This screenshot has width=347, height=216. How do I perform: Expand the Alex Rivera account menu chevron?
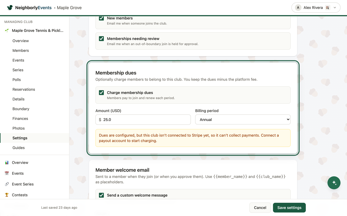pyautogui.click(x=335, y=8)
